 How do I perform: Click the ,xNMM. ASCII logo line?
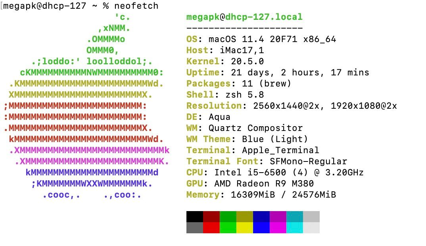(x=114, y=28)
